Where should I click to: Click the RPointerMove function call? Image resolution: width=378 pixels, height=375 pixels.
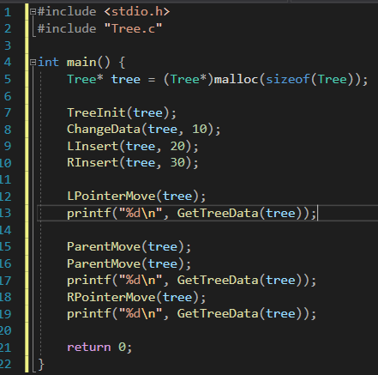click(111, 297)
